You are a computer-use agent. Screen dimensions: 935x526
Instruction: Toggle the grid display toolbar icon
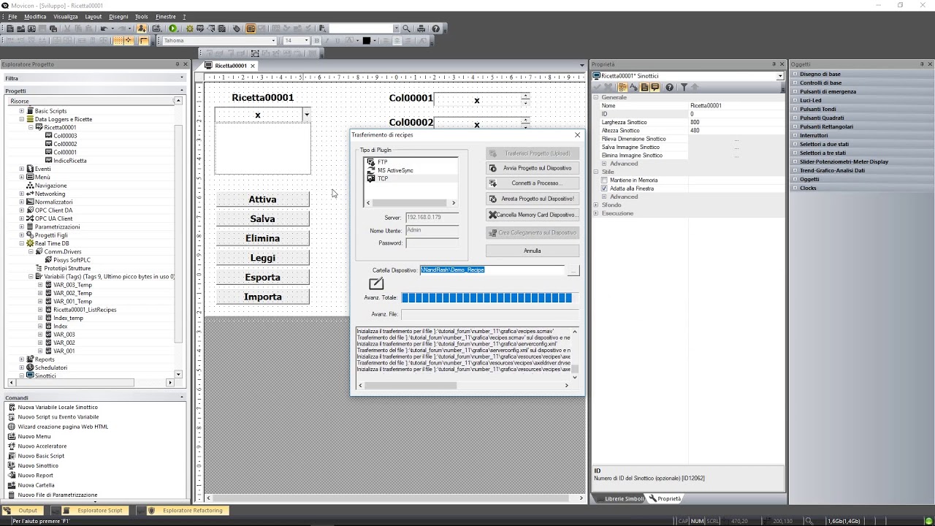tap(118, 40)
